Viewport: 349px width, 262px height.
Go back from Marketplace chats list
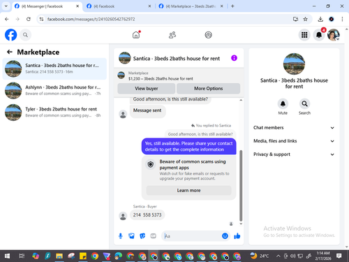pos(10,52)
